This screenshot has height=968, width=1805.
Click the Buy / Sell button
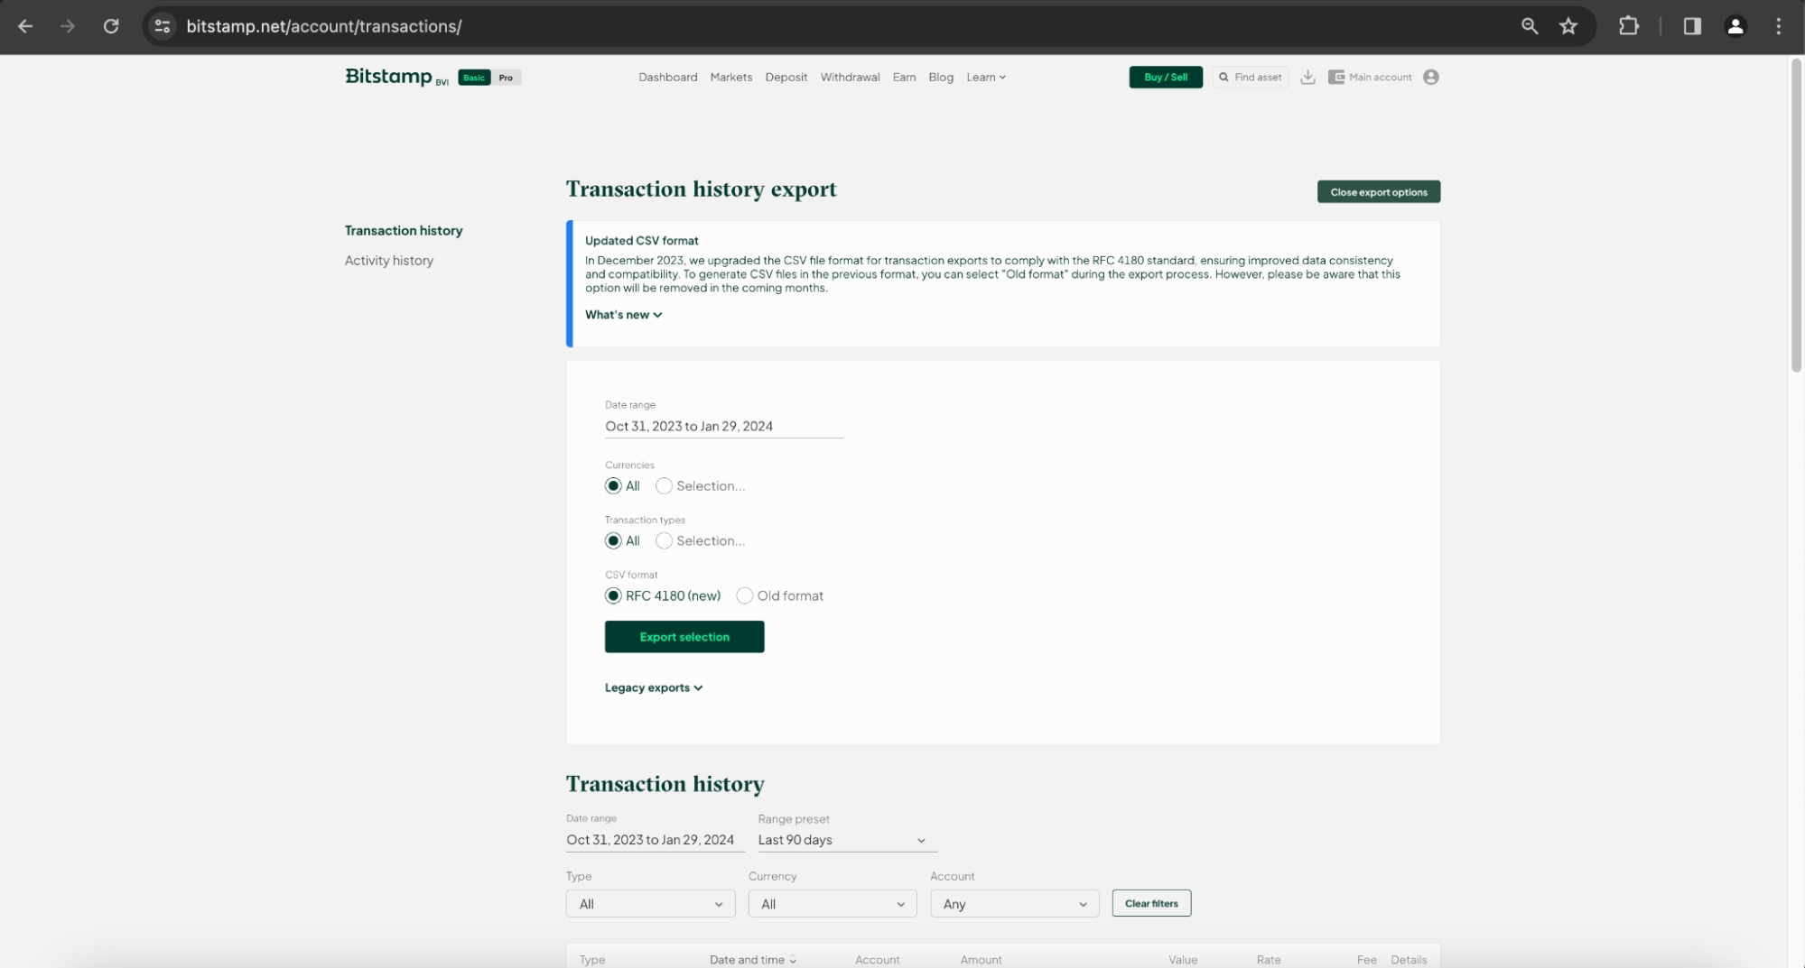[1166, 77]
